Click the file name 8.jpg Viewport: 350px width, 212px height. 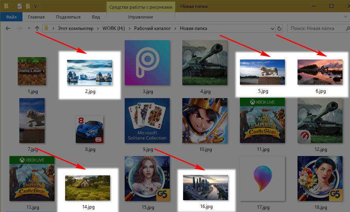click(x=90, y=149)
